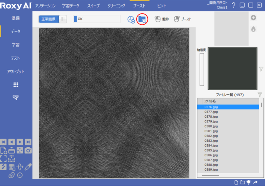265x186 pixels.
Task: Click the clock-plus add icon
Action: coord(131,19)
